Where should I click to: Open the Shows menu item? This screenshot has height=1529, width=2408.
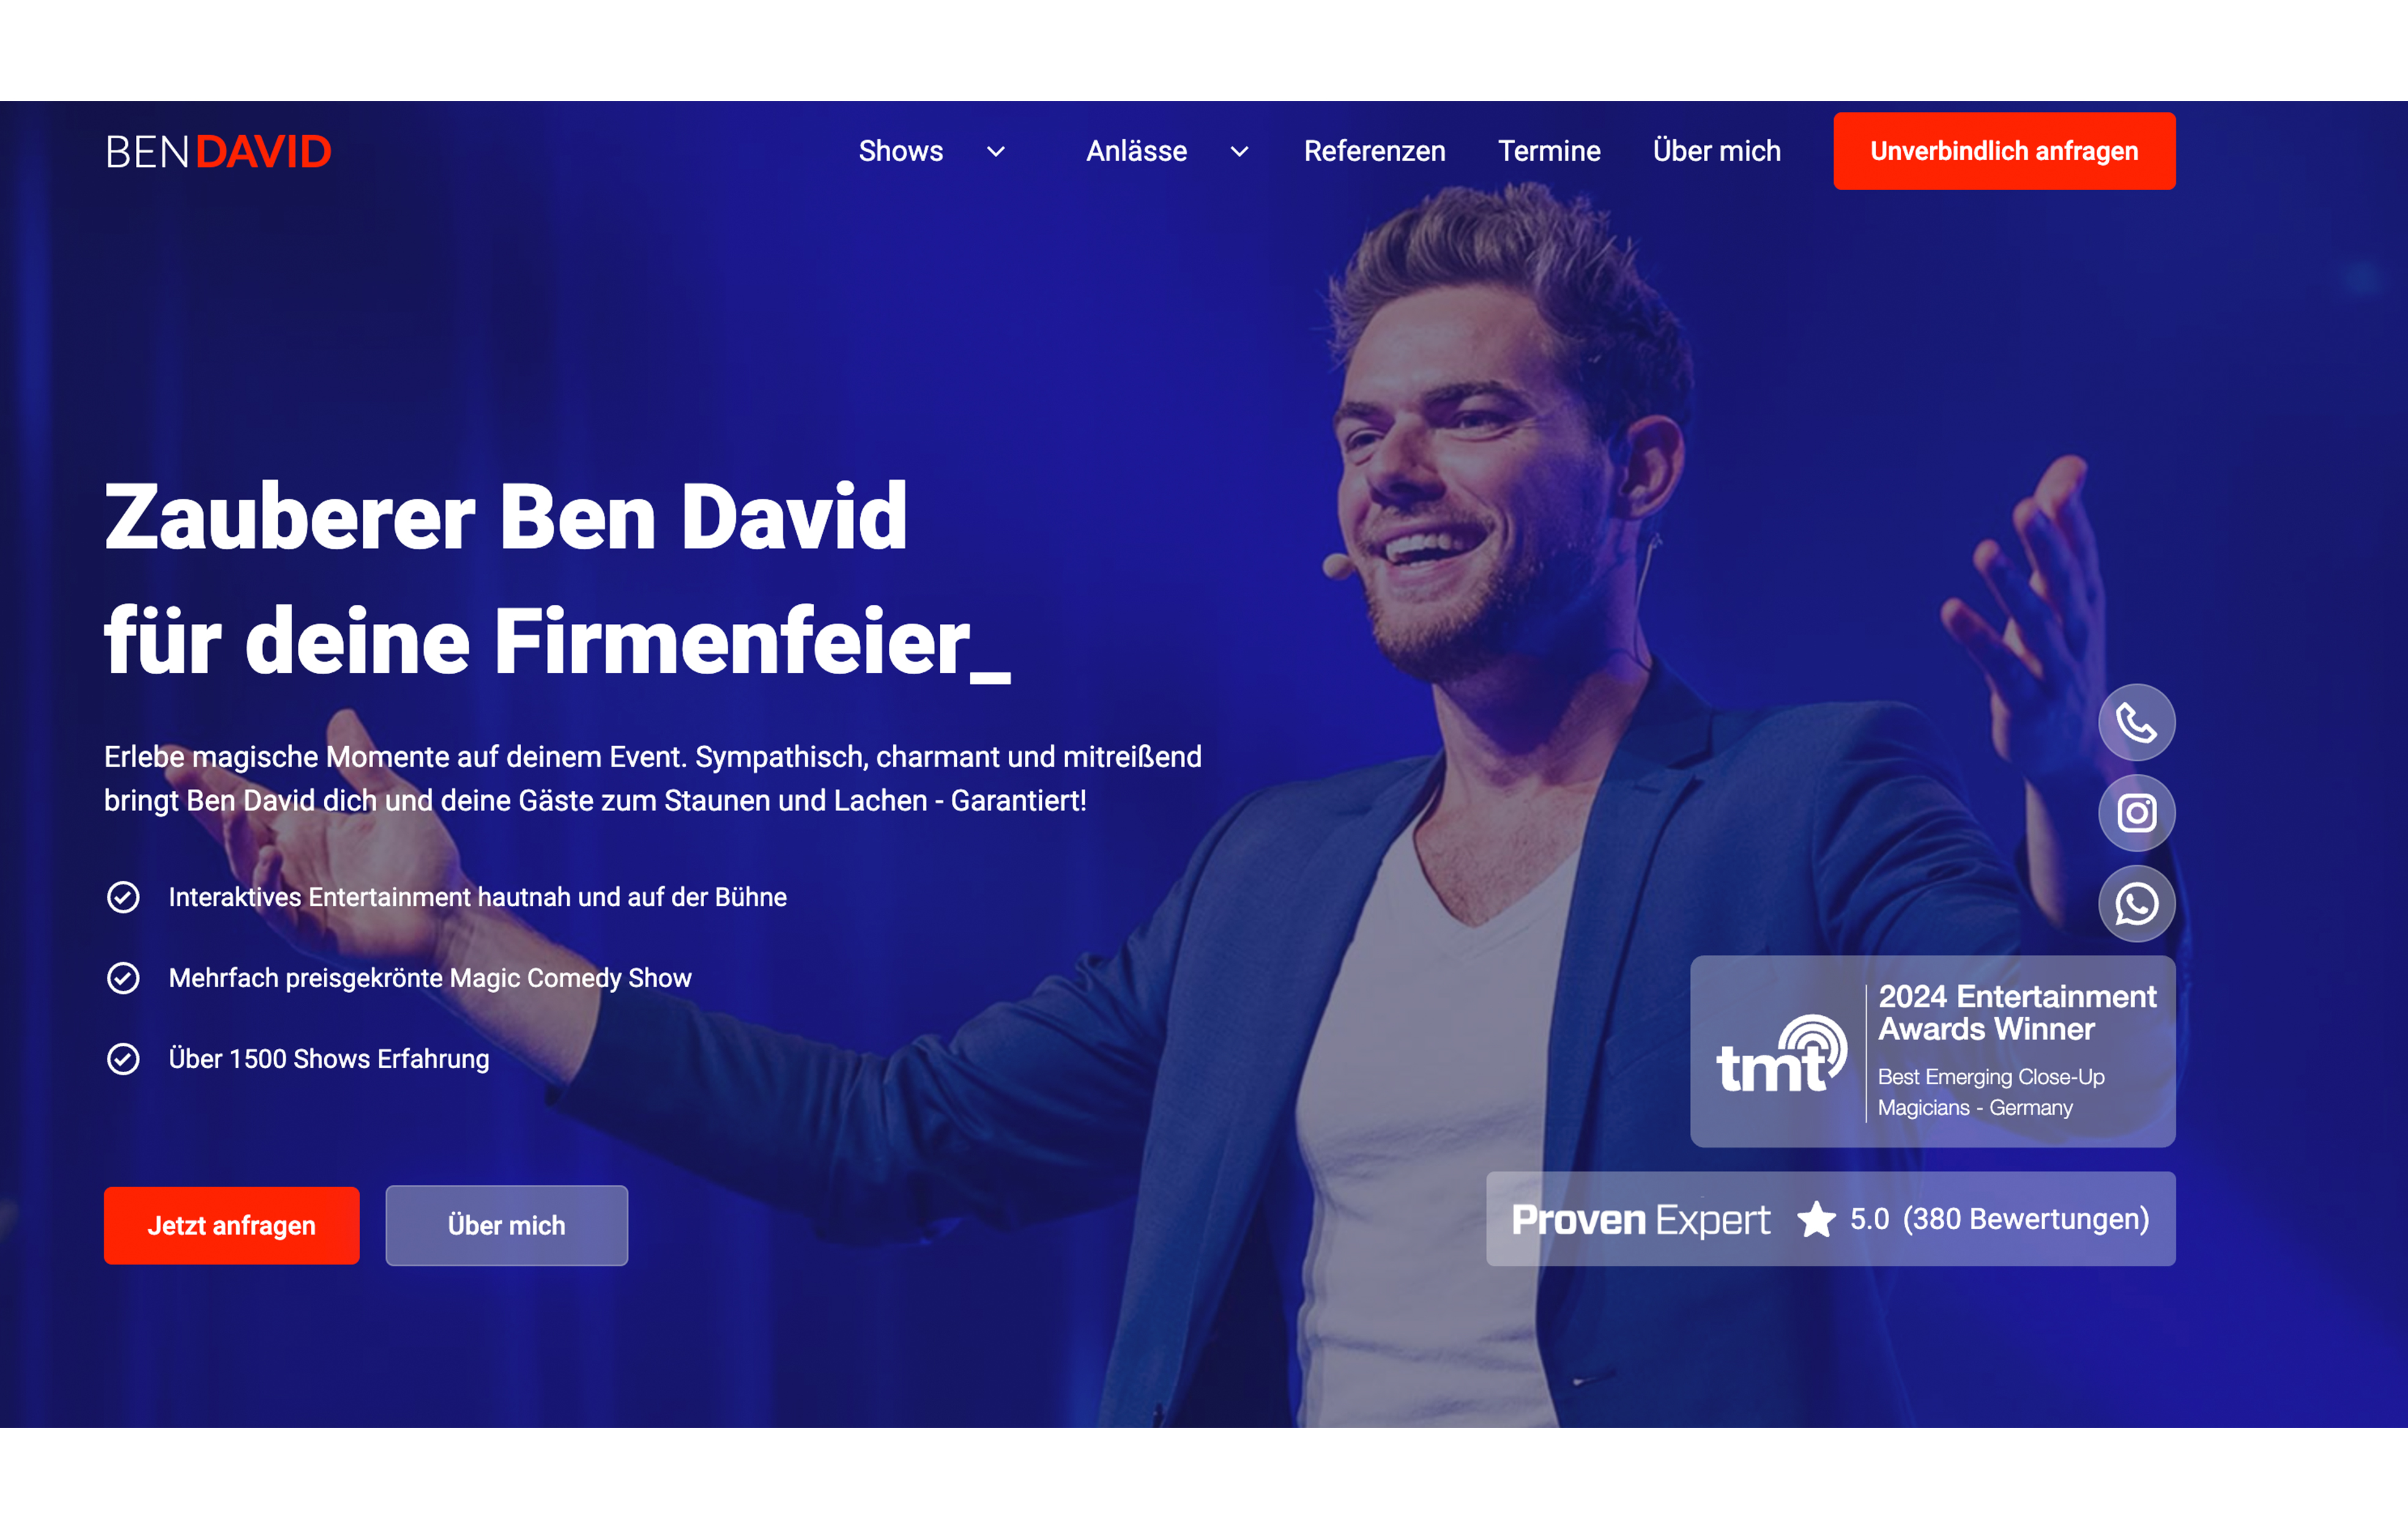tap(901, 151)
